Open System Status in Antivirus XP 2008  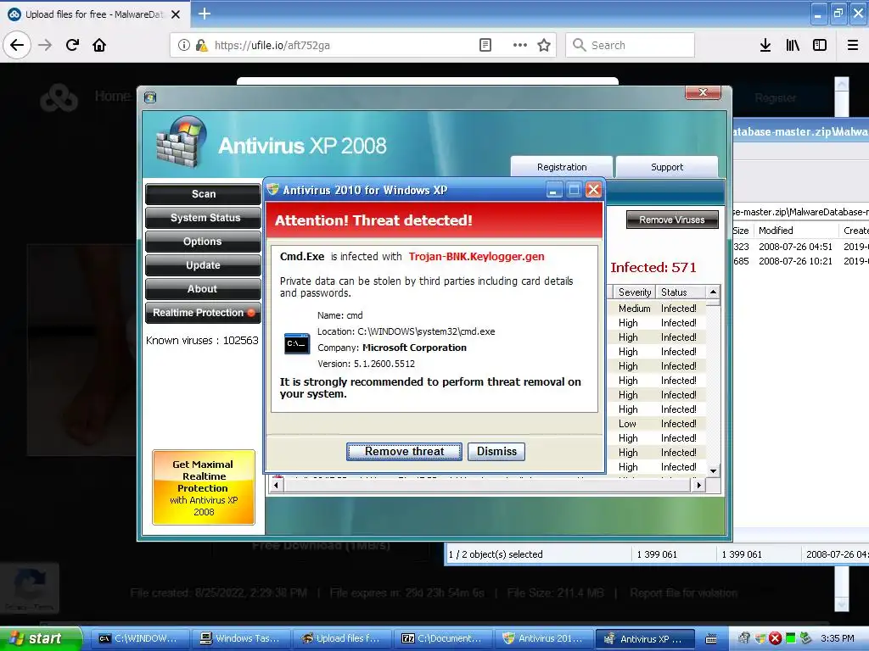tap(203, 218)
